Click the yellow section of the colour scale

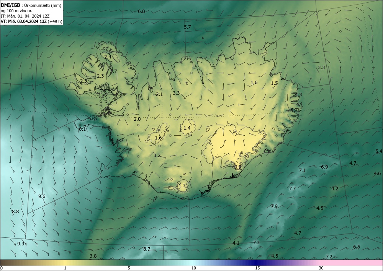click(x=64, y=263)
